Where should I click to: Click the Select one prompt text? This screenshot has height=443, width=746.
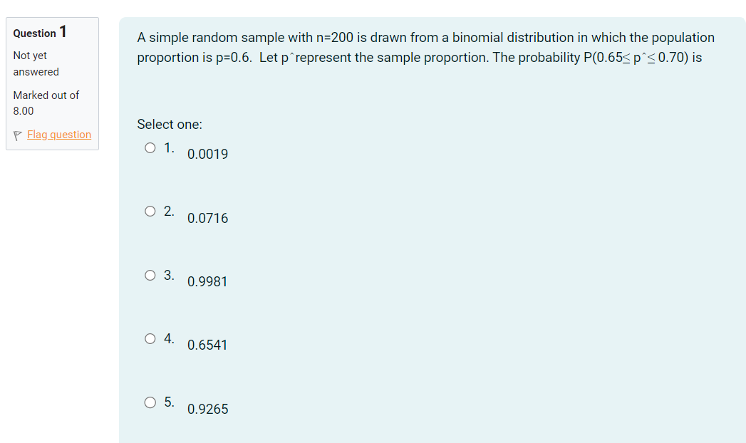(x=170, y=124)
